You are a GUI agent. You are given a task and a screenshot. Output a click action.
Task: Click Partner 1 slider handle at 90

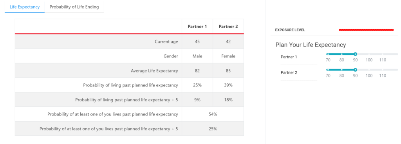pos(355,54)
